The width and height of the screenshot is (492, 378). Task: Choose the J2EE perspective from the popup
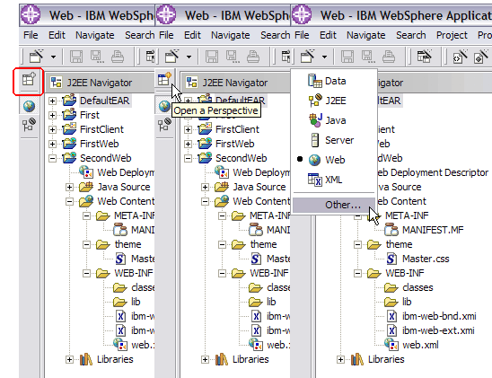tap(315, 101)
